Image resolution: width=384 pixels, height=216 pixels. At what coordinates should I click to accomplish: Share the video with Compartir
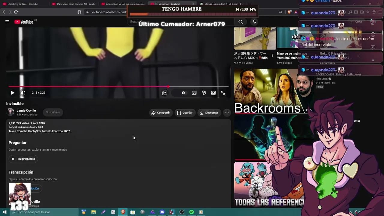pyautogui.click(x=161, y=112)
